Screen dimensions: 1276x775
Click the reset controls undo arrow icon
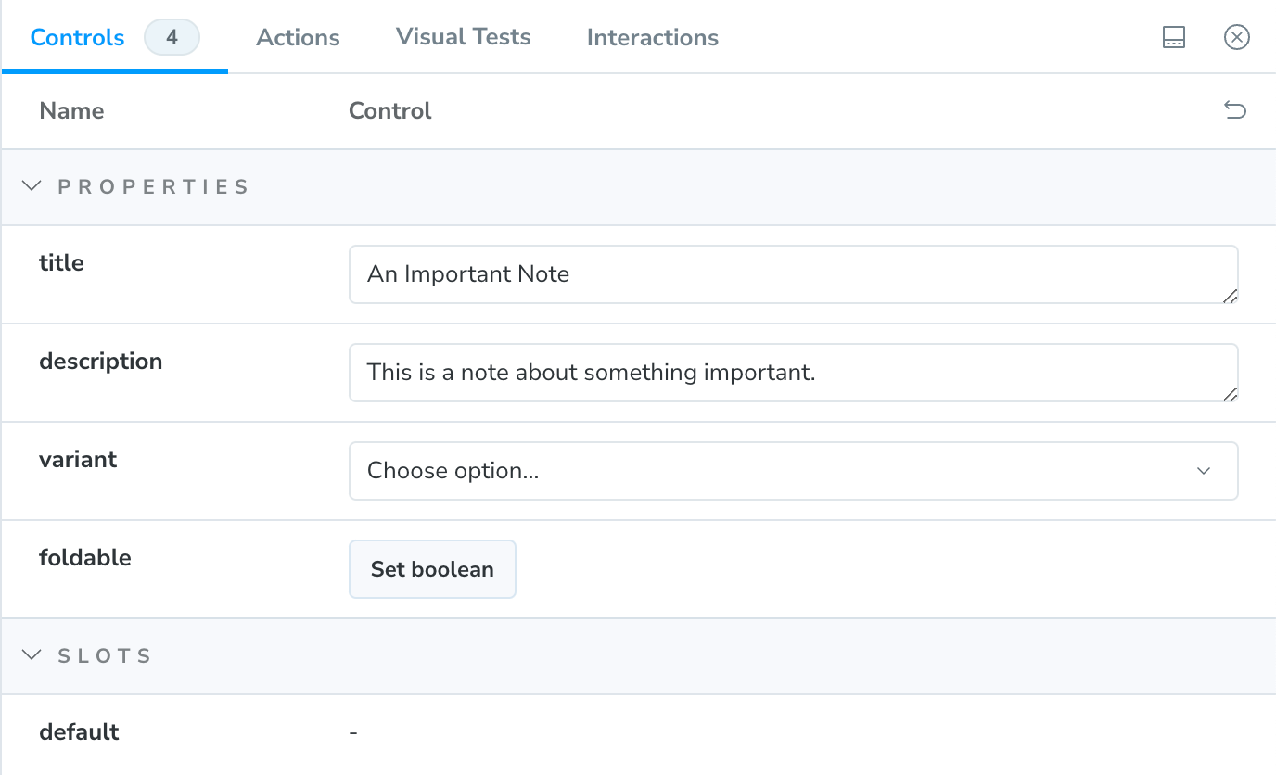(1234, 111)
